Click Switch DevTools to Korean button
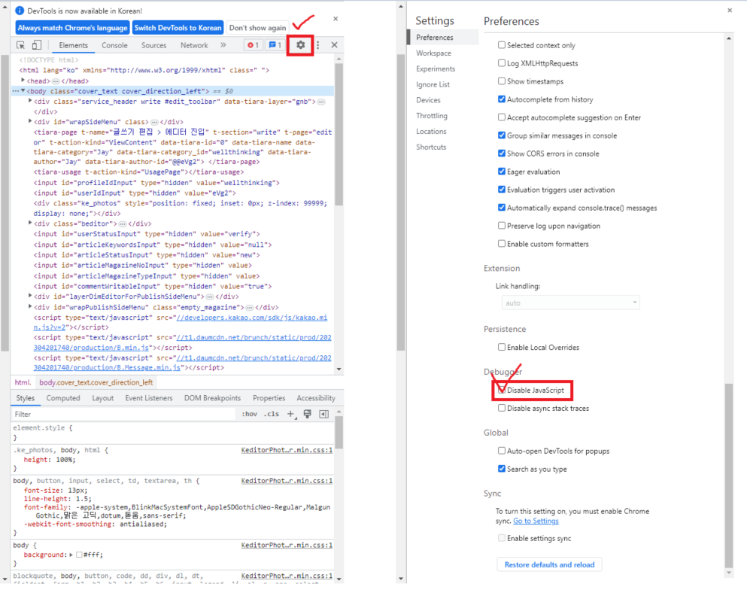This screenshot has width=747, height=593. (x=178, y=28)
